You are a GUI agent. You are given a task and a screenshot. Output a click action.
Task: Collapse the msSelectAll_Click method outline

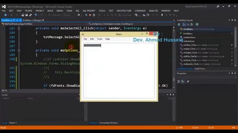[19, 28]
